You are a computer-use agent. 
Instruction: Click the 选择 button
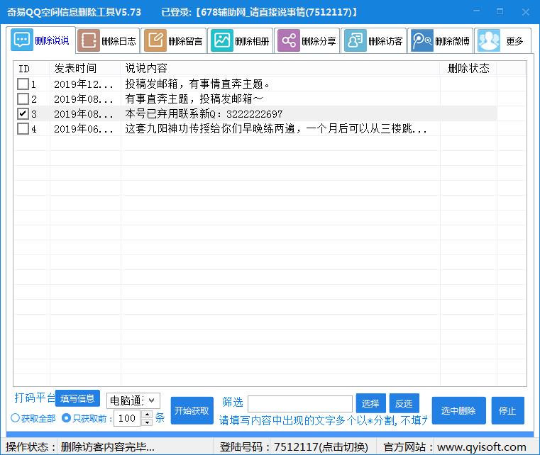(x=370, y=403)
